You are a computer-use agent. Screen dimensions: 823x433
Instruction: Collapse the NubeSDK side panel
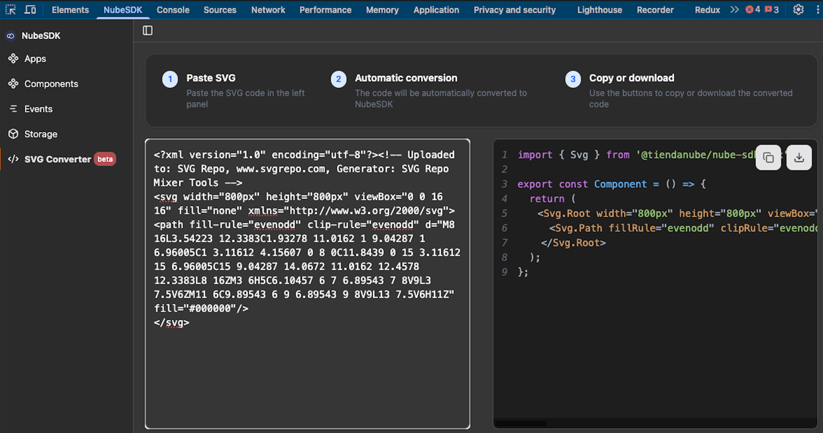(x=147, y=31)
